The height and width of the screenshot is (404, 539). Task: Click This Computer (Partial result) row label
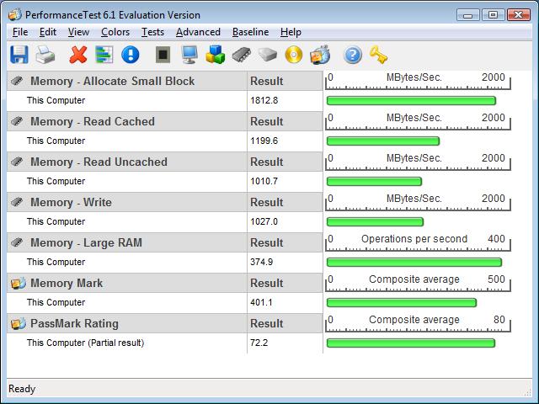85,343
